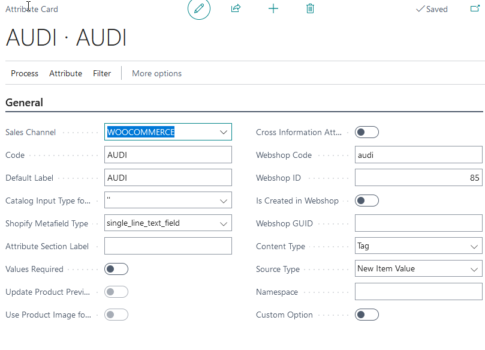This screenshot has width=485, height=350.
Task: Click the Webshop ID field
Action: pyautogui.click(x=418, y=178)
